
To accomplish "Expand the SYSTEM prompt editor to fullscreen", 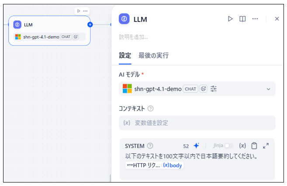I will coord(266,146).
